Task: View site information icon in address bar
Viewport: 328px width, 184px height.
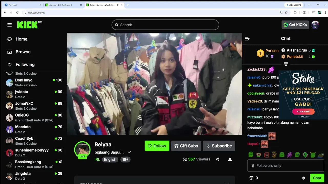Action: tap(25, 13)
